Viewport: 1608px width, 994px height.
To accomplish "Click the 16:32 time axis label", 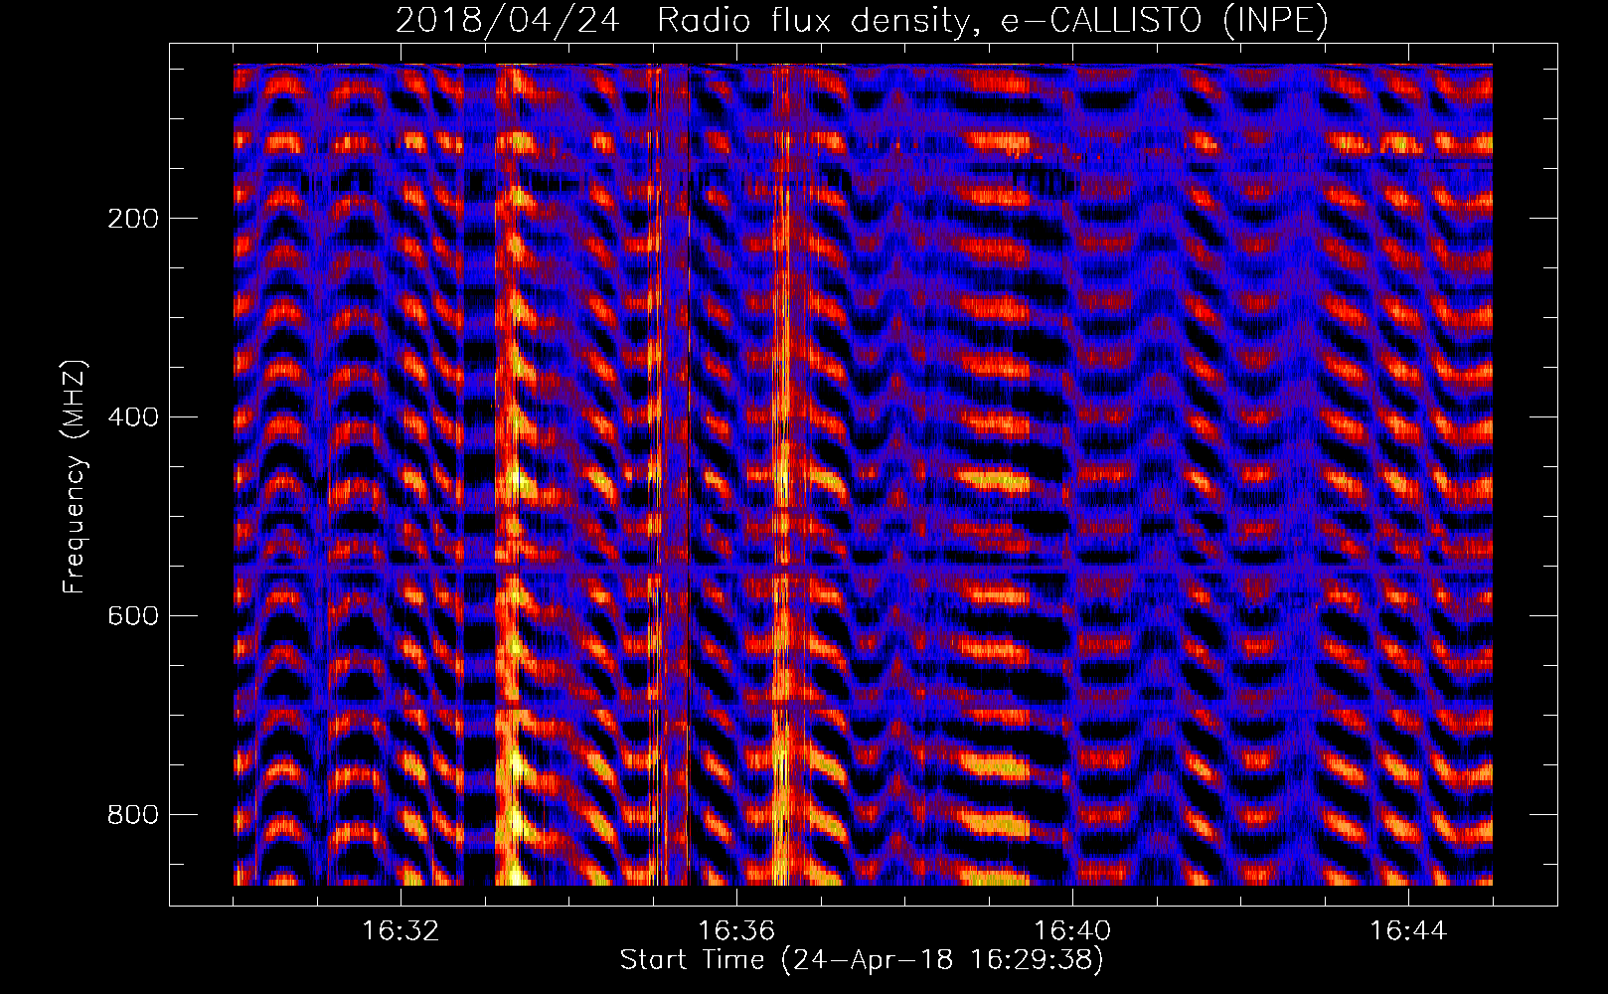I will coord(401,931).
